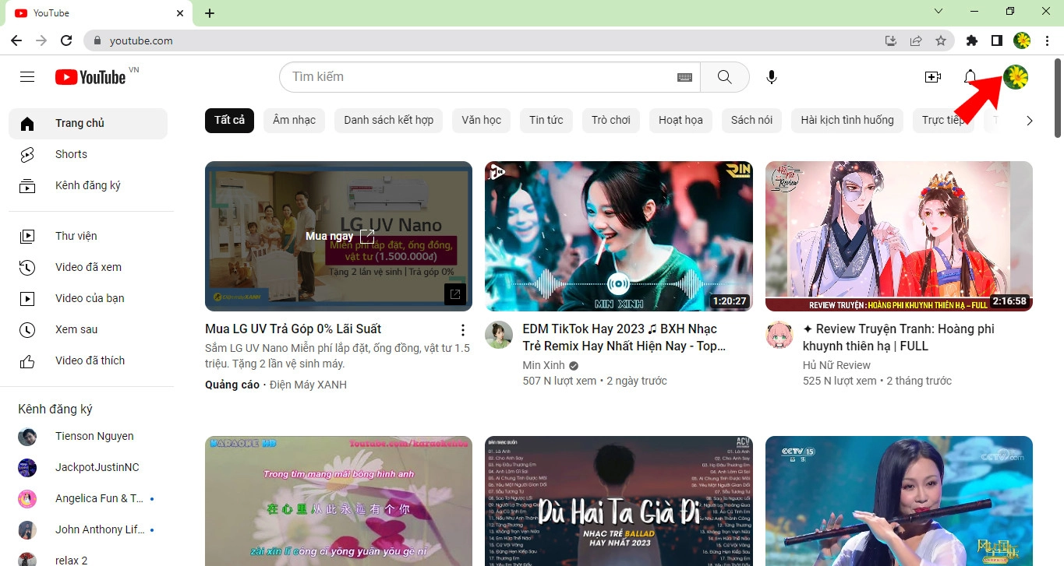Viewport: 1064px width, 566px height.
Task: Click the YouTube logo to reload homepage
Action: [90, 76]
